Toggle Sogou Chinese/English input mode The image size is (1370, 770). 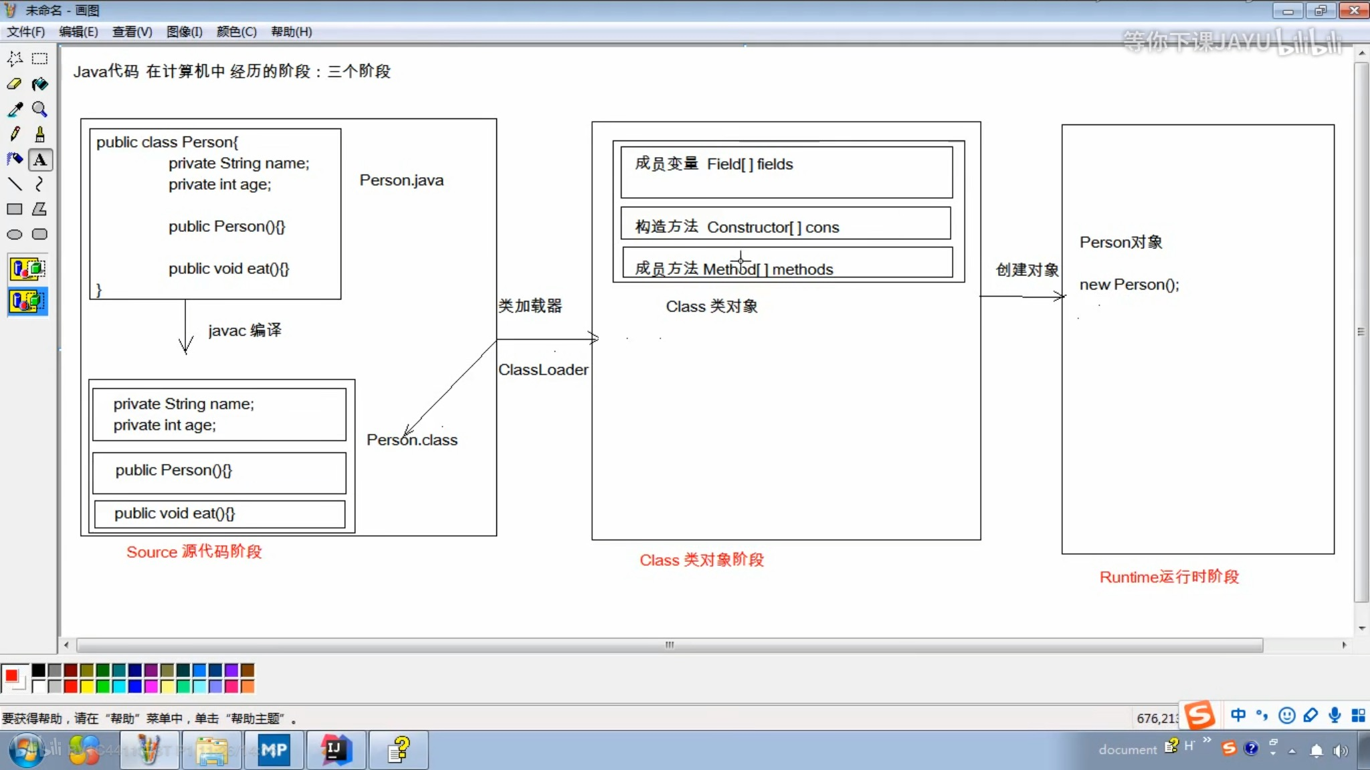(1238, 715)
